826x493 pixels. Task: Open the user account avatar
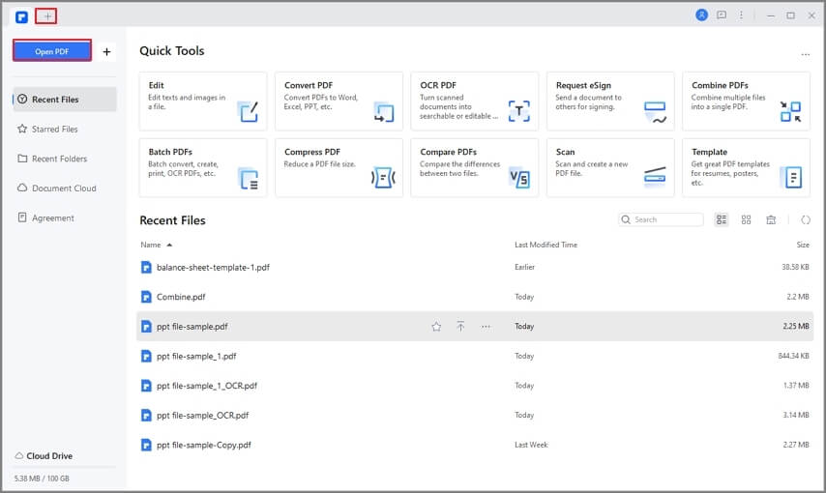pos(701,15)
